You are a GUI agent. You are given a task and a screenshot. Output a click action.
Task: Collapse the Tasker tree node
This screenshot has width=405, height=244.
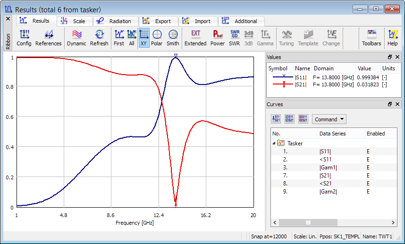[x=274, y=143]
